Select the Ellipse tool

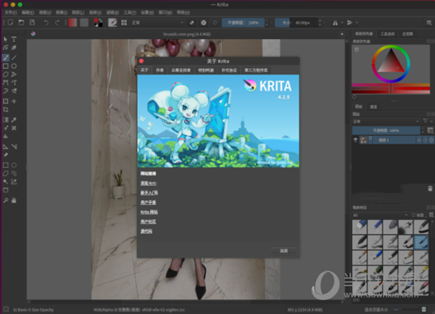coord(14,66)
